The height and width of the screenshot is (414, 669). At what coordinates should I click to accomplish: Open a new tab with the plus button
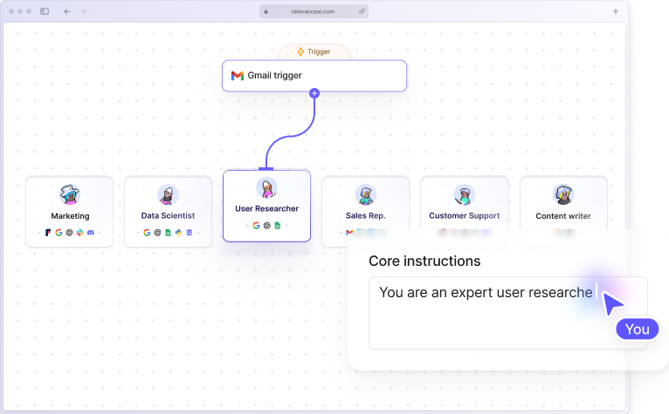(x=615, y=11)
